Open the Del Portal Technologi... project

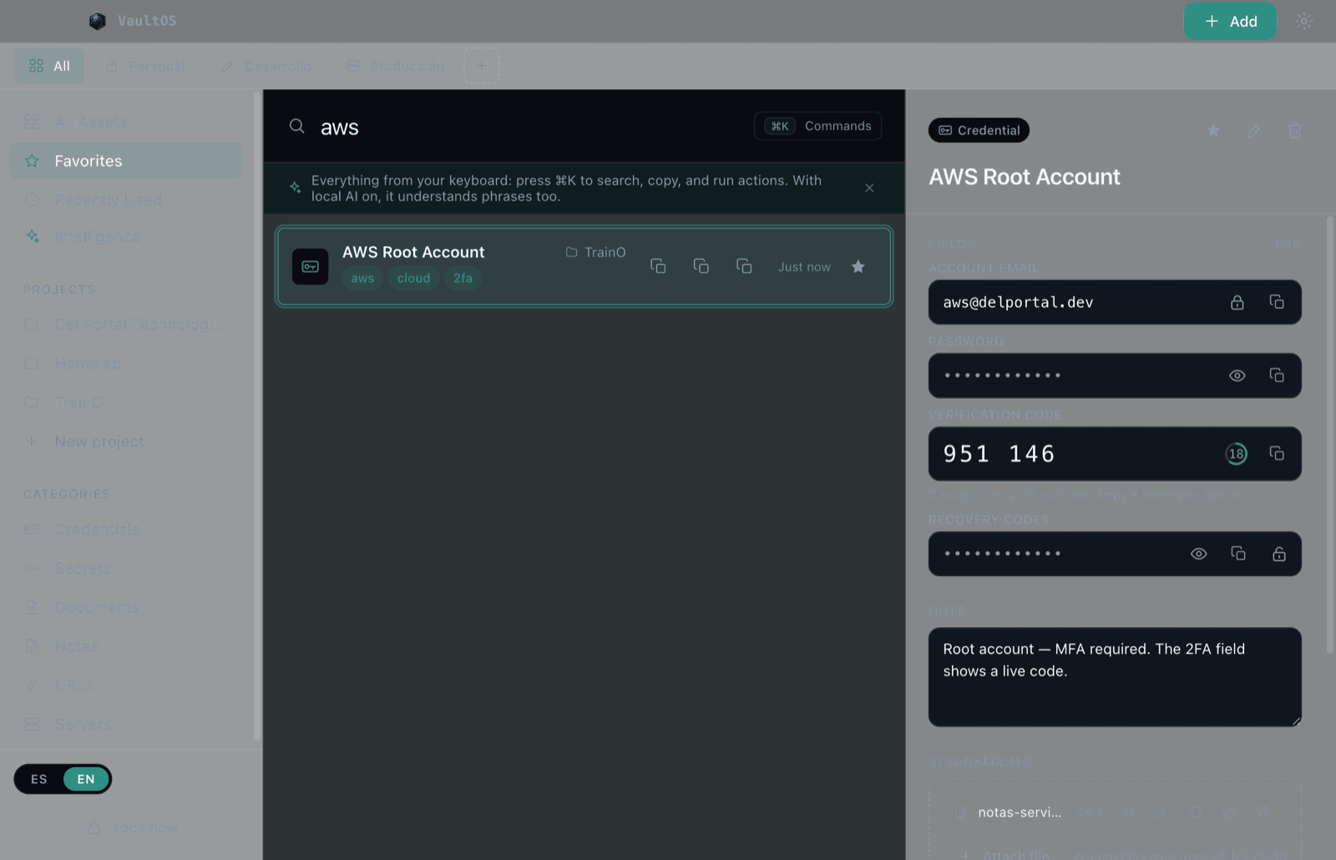tap(125, 324)
